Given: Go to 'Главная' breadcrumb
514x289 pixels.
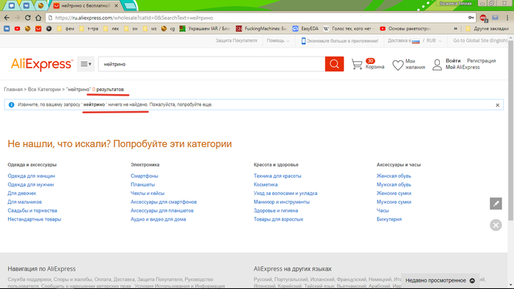Looking at the screenshot, I should pos(13,89).
